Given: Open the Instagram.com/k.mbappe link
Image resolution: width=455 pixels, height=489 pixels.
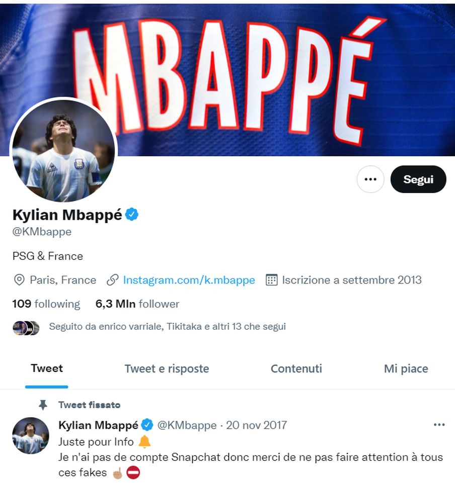Looking at the screenshot, I should click(x=189, y=280).
